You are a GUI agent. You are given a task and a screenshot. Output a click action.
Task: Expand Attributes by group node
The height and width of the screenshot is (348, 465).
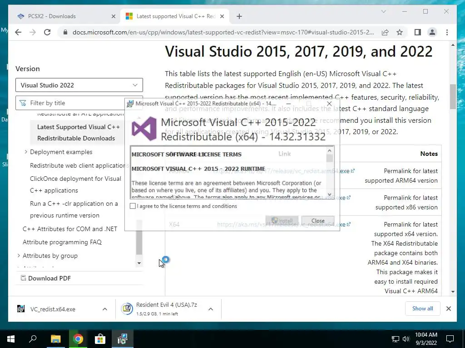(x=19, y=256)
